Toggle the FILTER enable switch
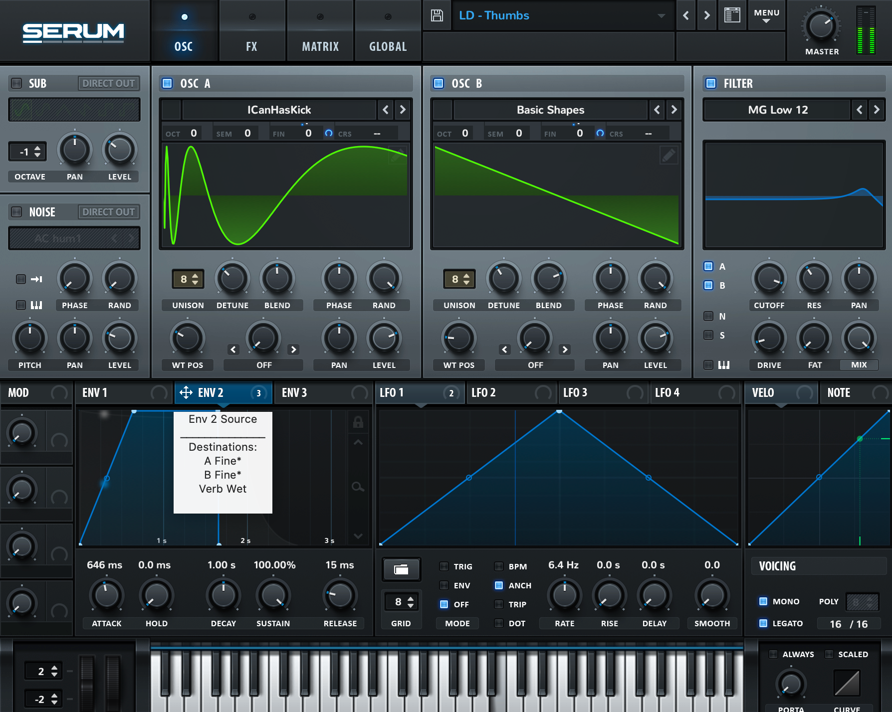The height and width of the screenshot is (712, 892). [711, 83]
